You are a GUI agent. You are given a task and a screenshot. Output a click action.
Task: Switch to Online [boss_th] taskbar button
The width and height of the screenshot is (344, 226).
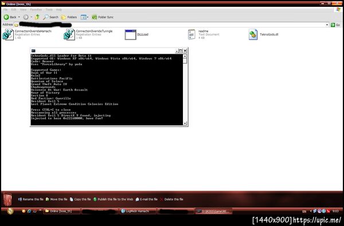click(x=62, y=211)
